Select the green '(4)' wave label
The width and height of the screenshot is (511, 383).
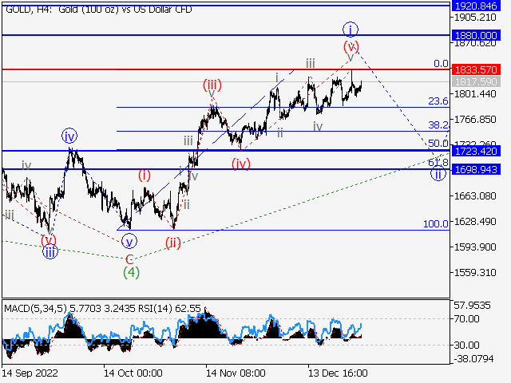coord(131,273)
